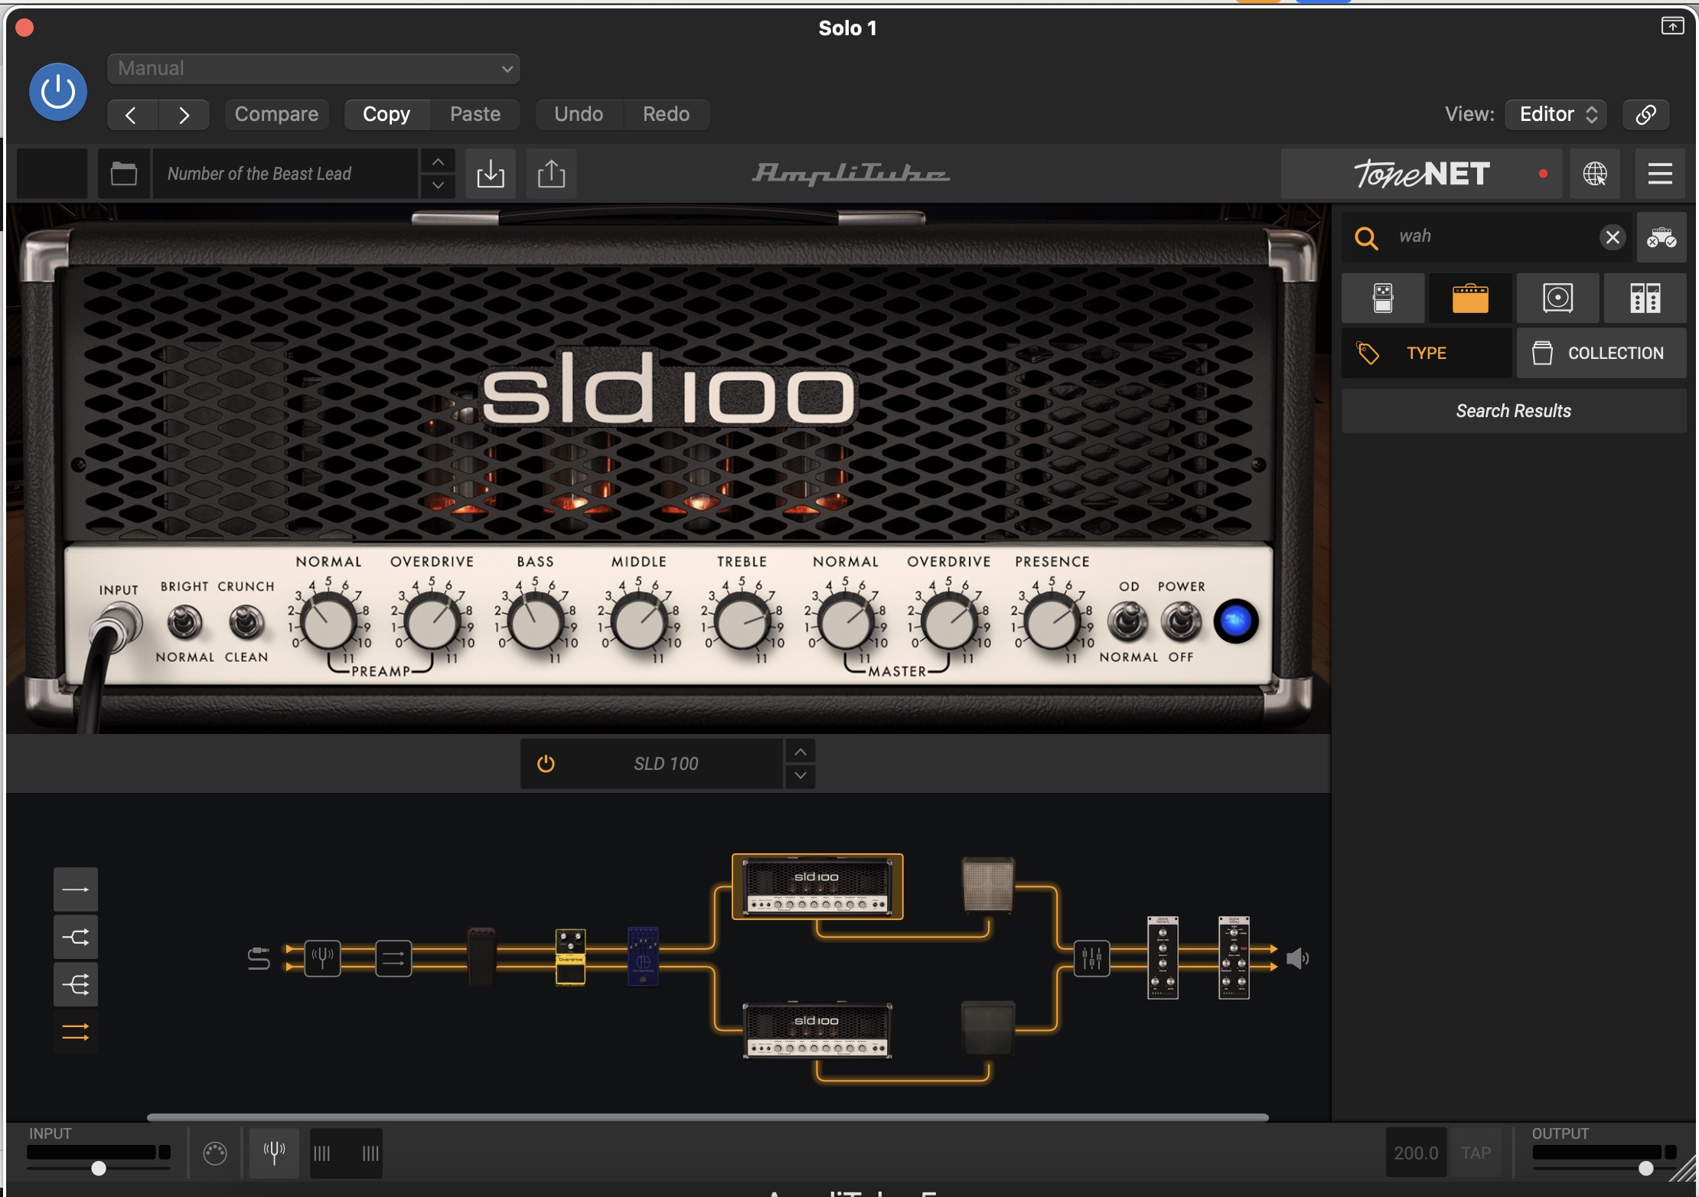Open the SLD 100 model selector
The width and height of the screenshot is (1699, 1197).
[x=666, y=764]
